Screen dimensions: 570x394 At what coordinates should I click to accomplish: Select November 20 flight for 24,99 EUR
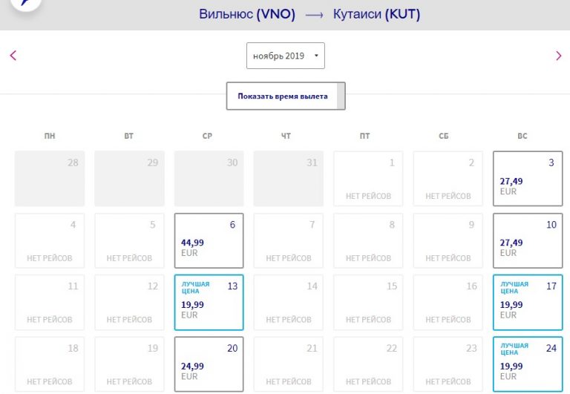click(209, 364)
